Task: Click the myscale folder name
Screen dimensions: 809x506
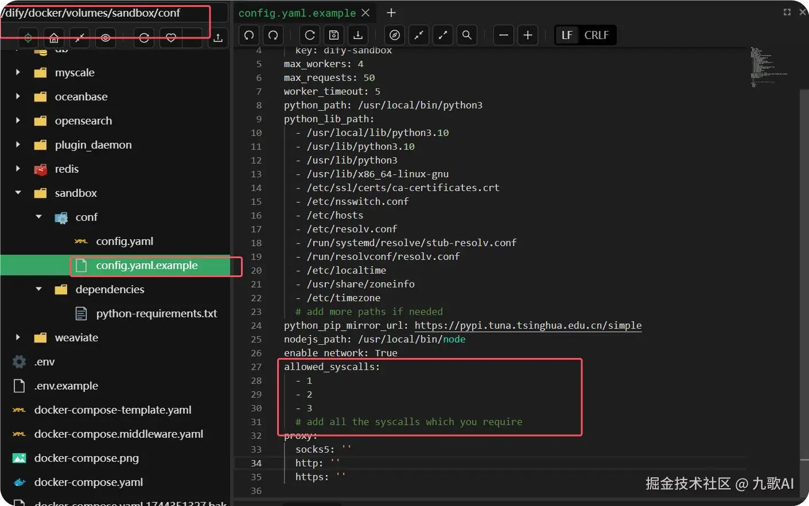Action: click(x=75, y=72)
